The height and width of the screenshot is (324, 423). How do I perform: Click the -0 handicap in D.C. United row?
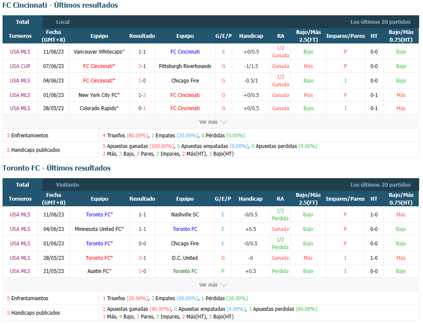(251, 258)
